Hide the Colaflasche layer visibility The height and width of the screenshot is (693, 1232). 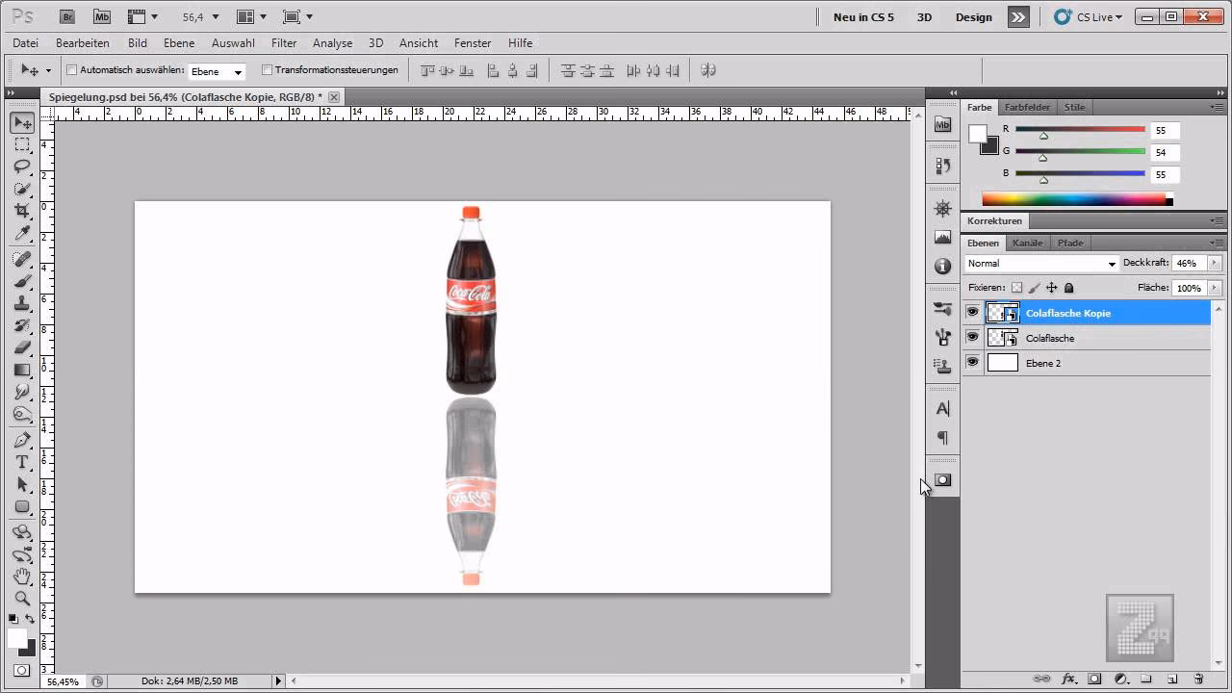pyautogui.click(x=972, y=338)
